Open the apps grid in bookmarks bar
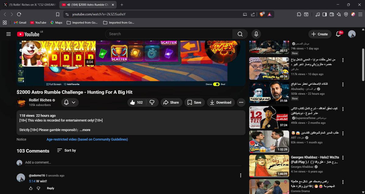Screen dimensions: 365x194 (x=5, y=23)
